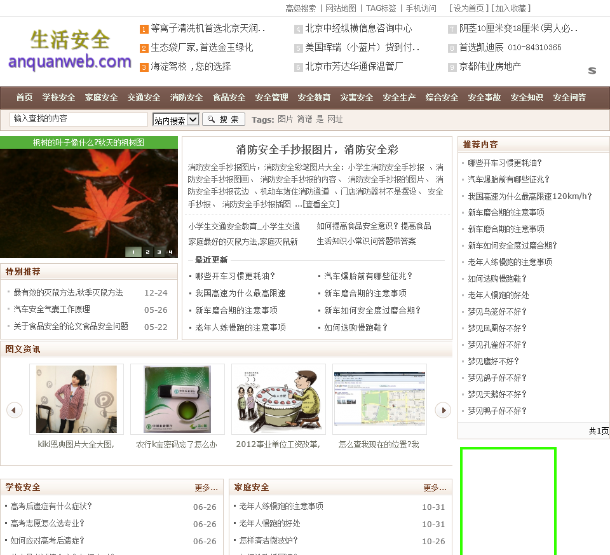The width and height of the screenshot is (610, 555).
Task: Open 梦见鸟笼好不好 link
Action: coord(497,312)
